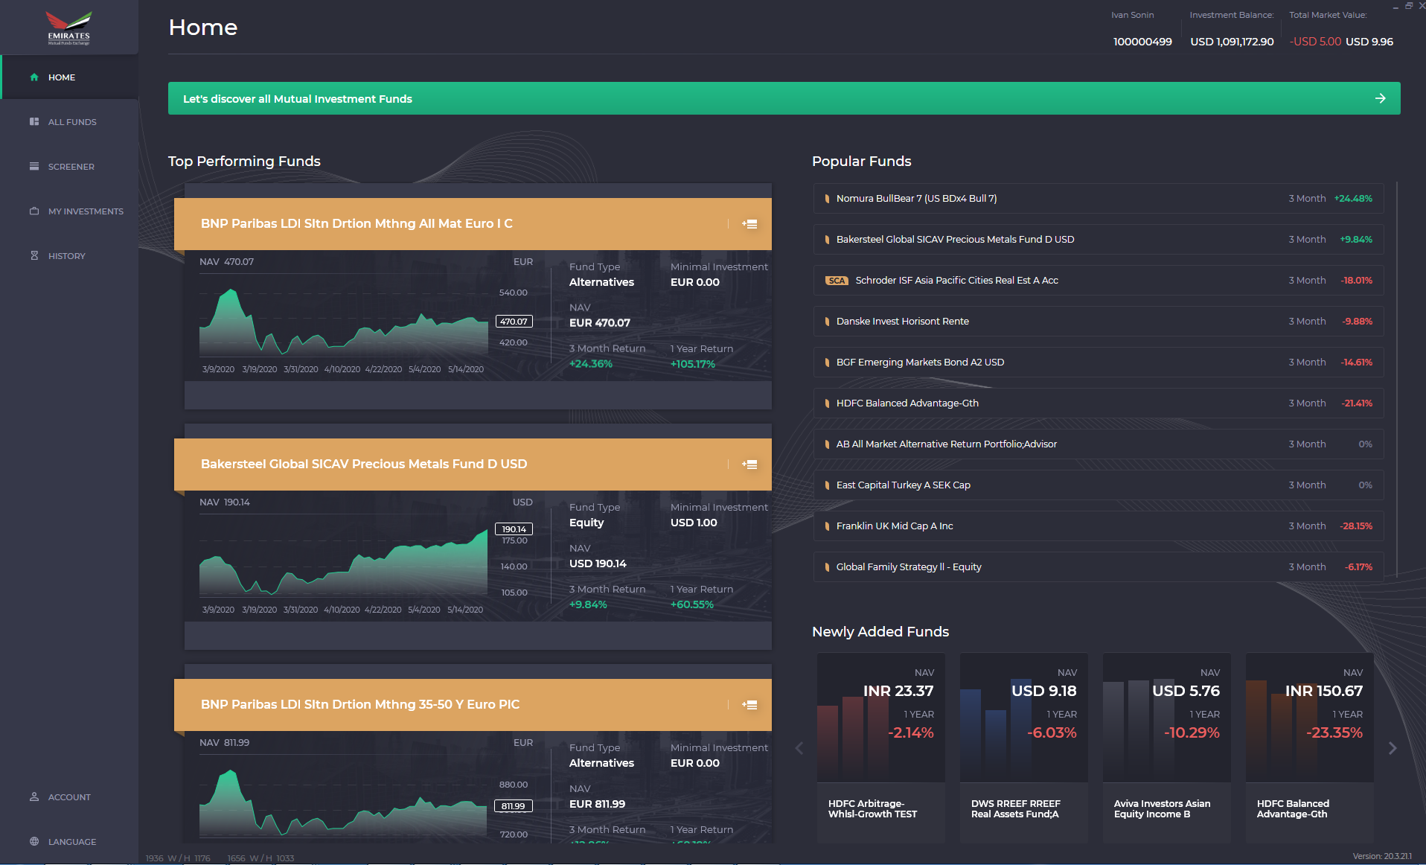The image size is (1426, 865).
Task: Click the Account person icon
Action: pyautogui.click(x=34, y=797)
